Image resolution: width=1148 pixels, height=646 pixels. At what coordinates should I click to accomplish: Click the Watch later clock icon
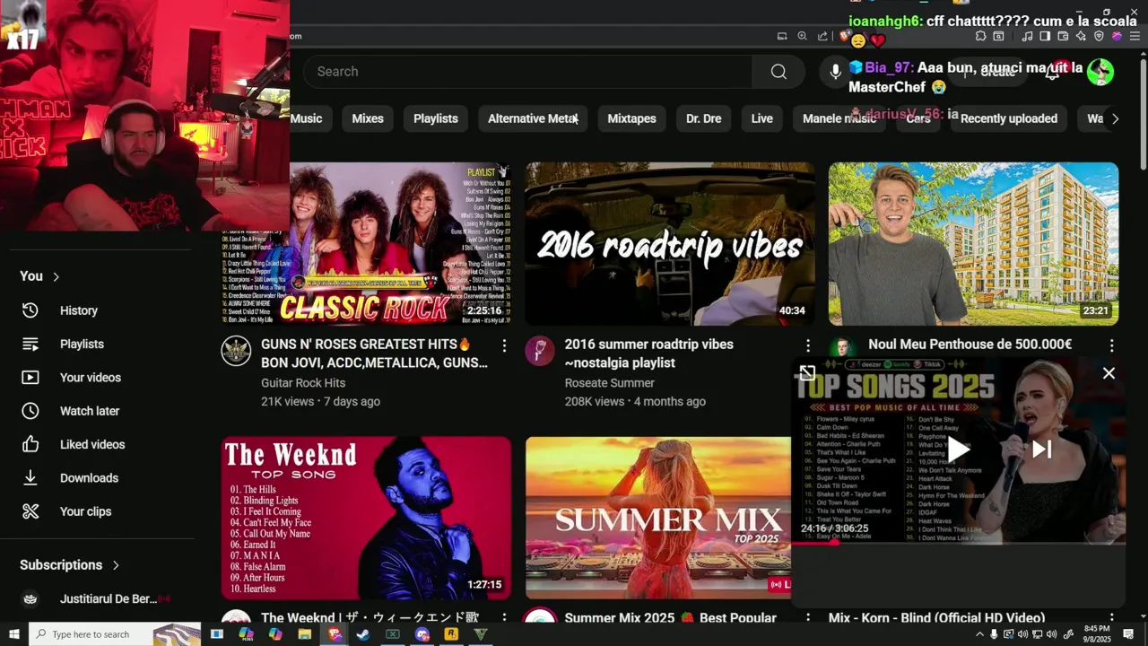point(30,411)
